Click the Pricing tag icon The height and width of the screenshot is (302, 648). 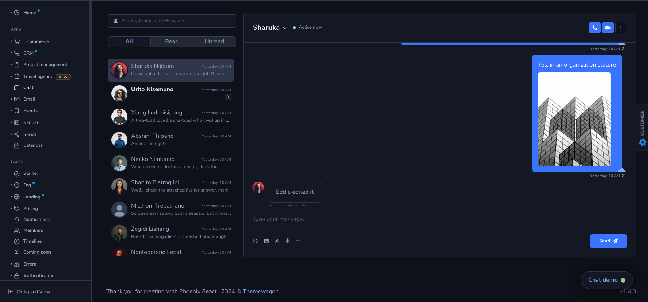pos(17,209)
